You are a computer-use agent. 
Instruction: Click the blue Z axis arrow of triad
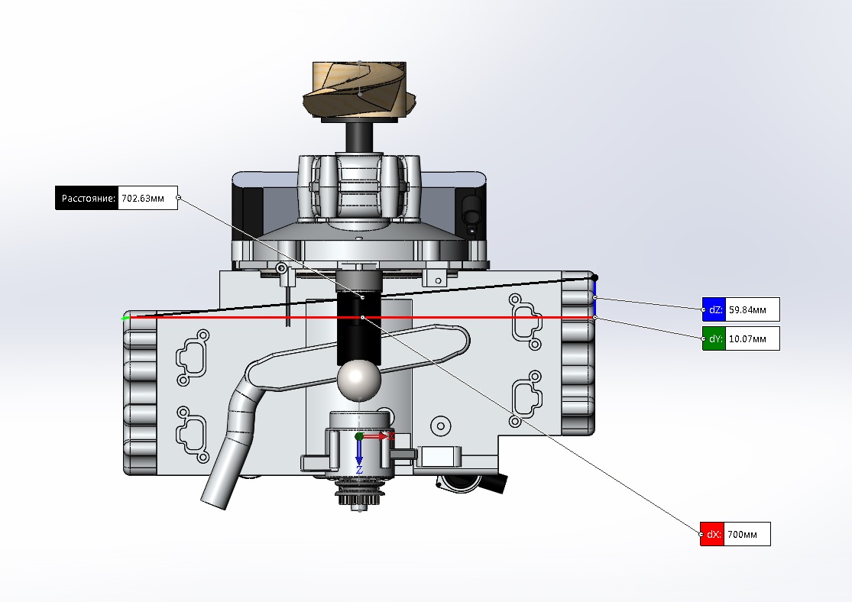(359, 457)
